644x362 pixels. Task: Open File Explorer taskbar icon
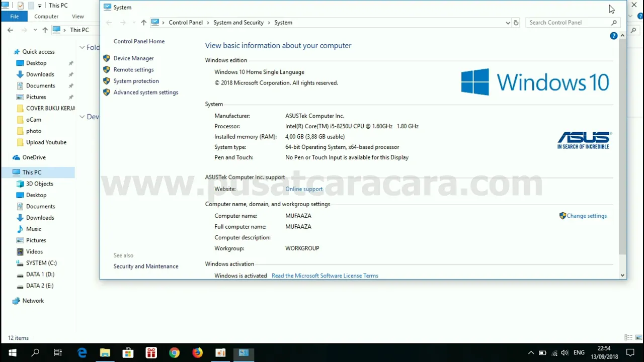pos(105,353)
